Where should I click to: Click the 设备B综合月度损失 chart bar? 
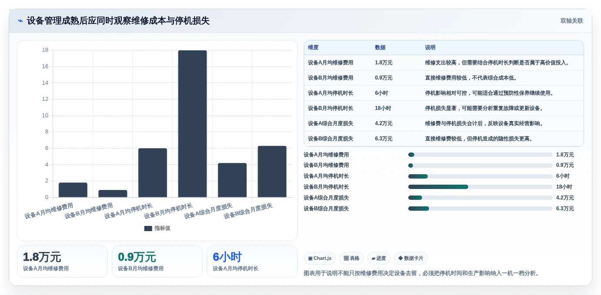tap(272, 172)
